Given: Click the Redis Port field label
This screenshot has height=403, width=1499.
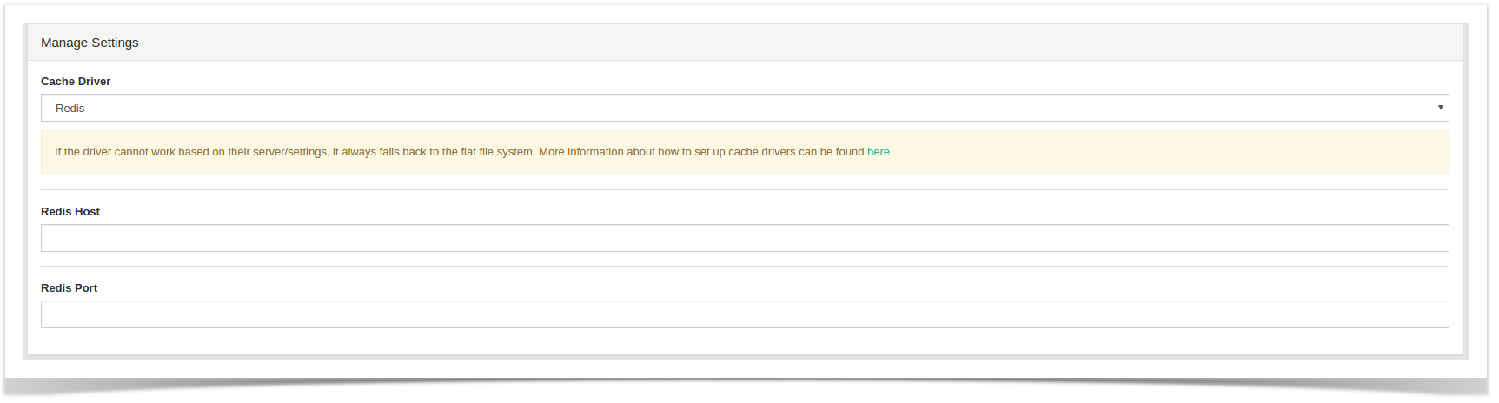Looking at the screenshot, I should click(x=69, y=288).
